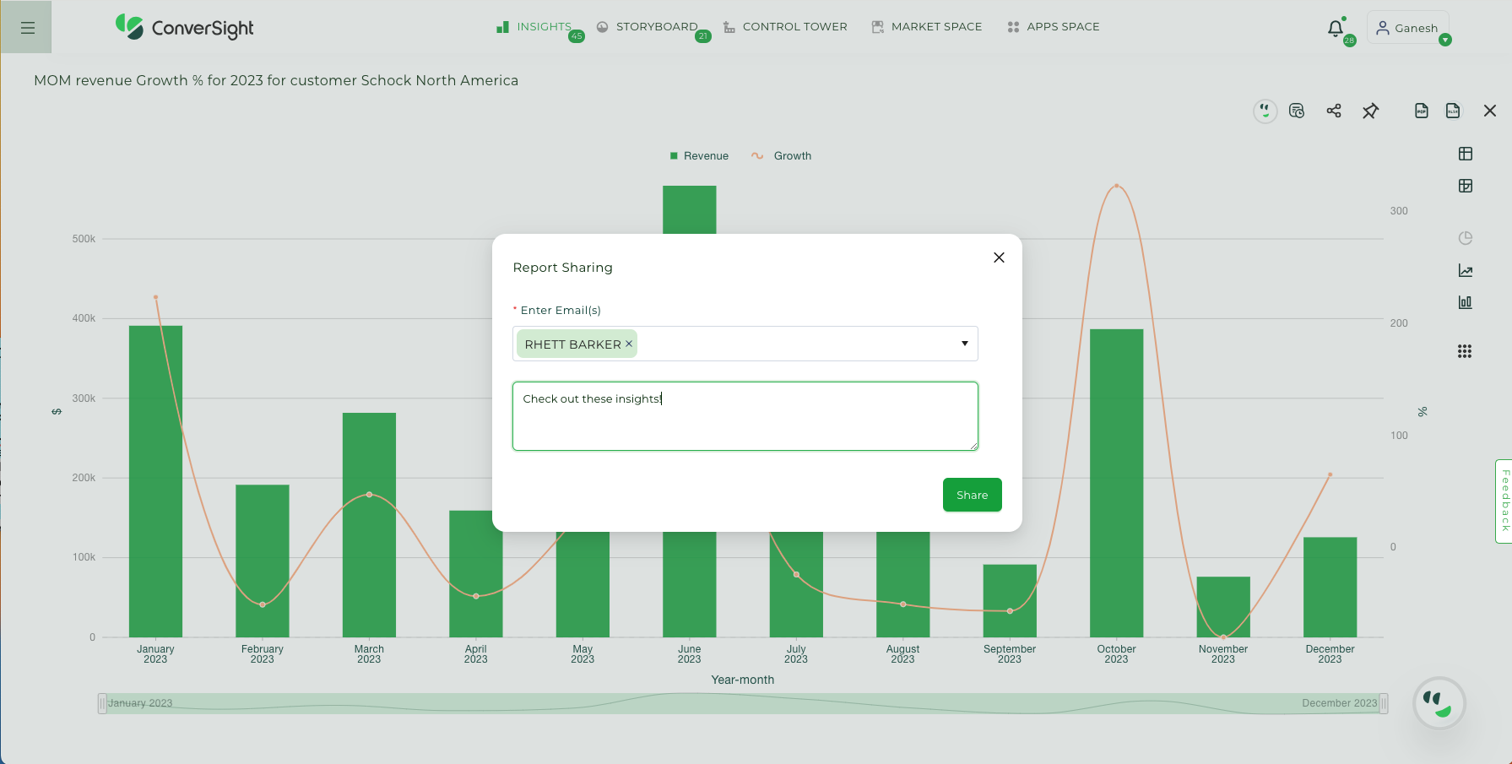Toggle the Growth line series in the legend
Image resolution: width=1512 pixels, height=764 pixels.
[x=781, y=155]
